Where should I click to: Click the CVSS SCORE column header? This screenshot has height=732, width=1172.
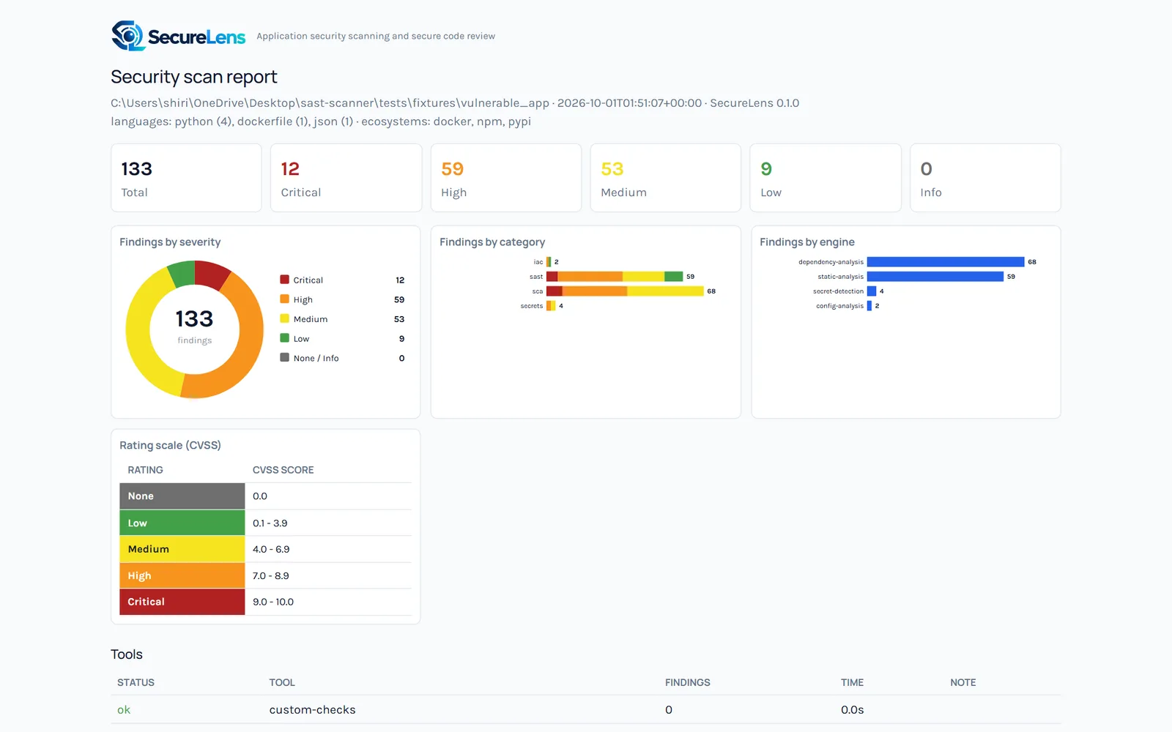(x=283, y=470)
